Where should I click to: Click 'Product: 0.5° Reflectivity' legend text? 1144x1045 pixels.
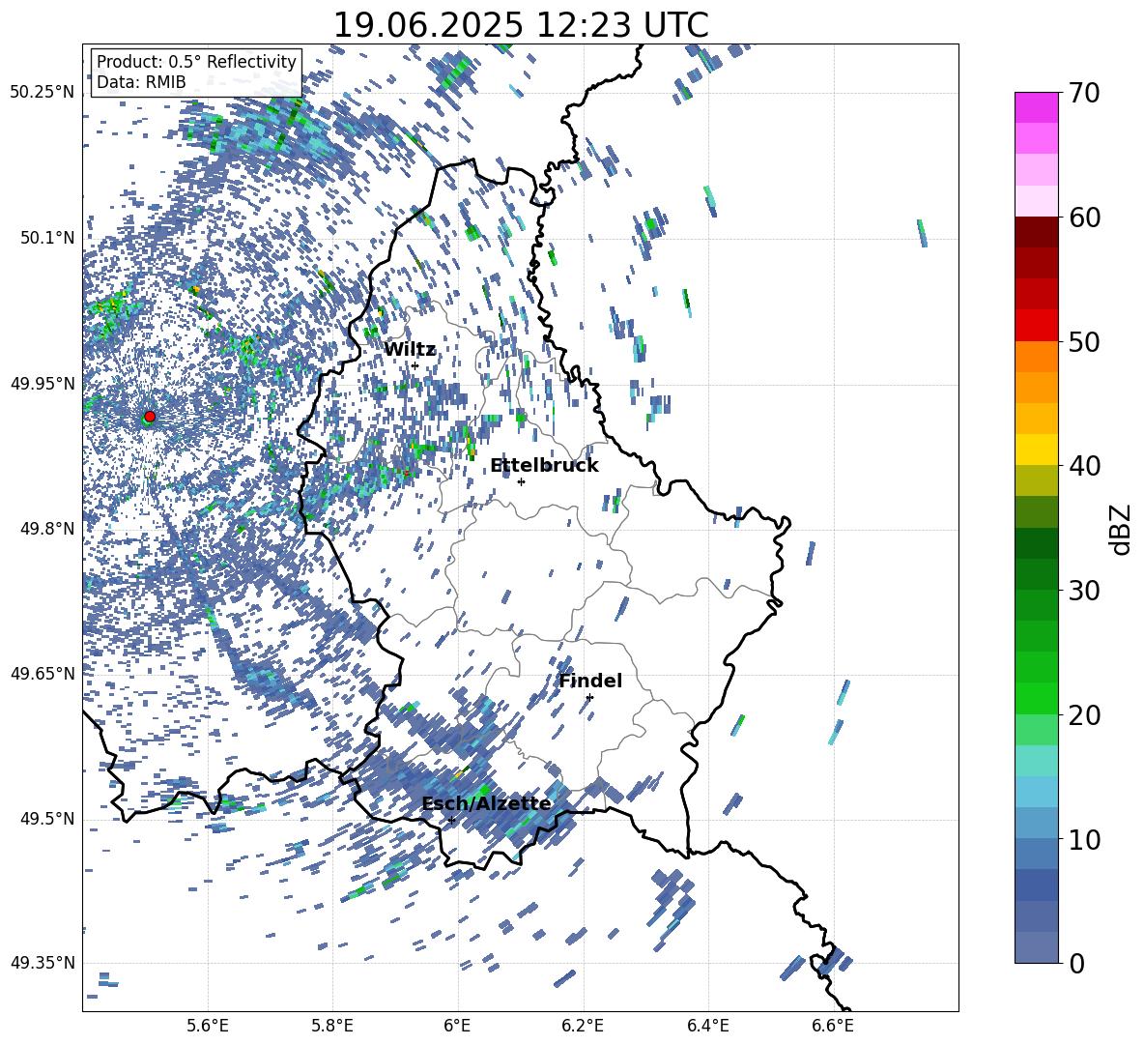pos(196,61)
